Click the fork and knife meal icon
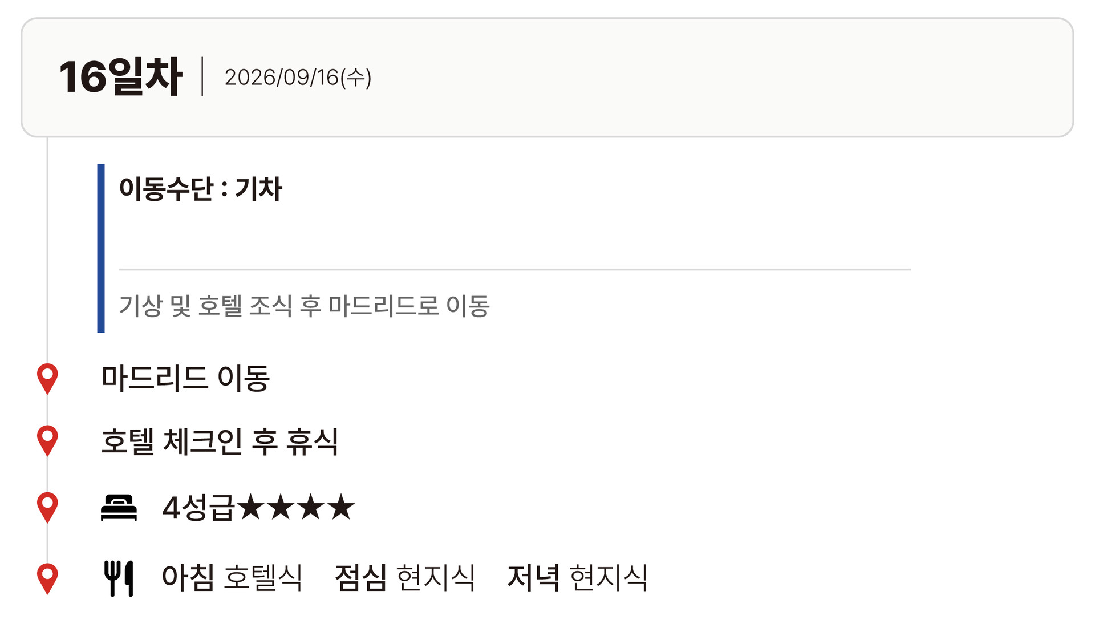 pyautogui.click(x=119, y=578)
